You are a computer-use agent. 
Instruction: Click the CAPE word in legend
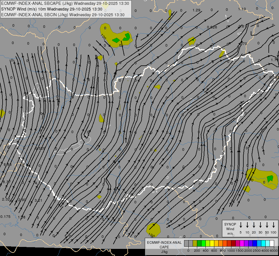click(x=164, y=247)
